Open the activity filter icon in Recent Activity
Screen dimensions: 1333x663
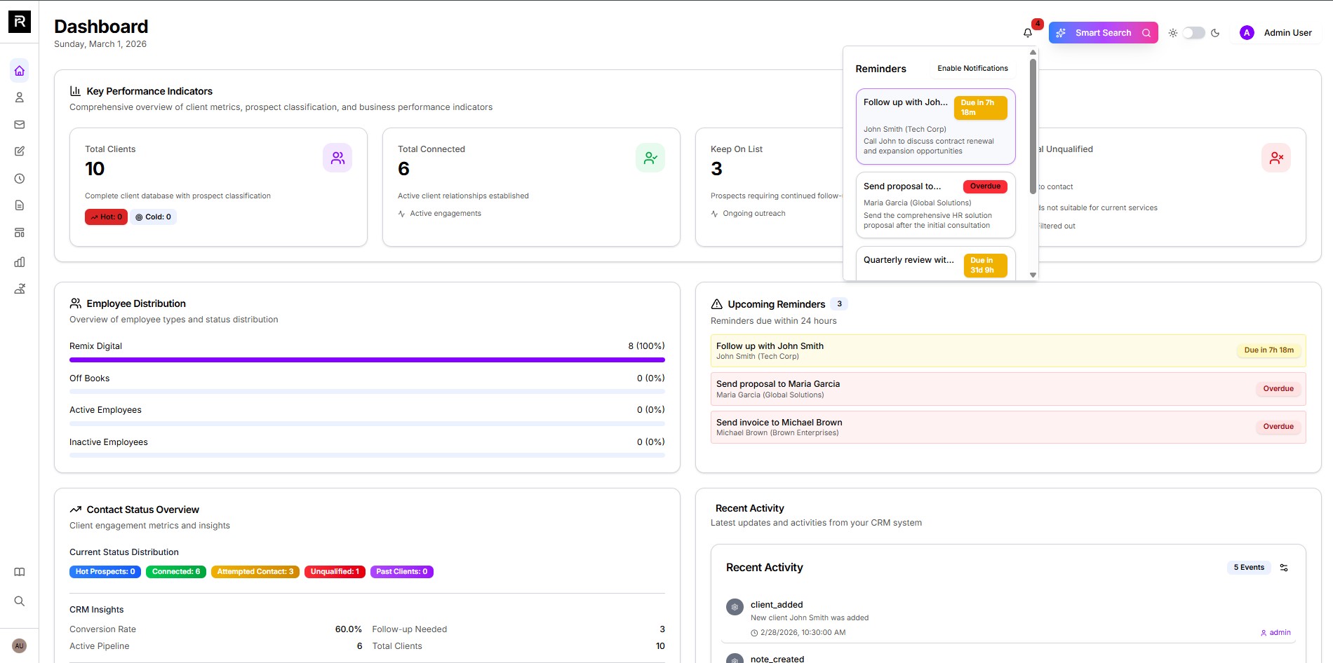1285,568
